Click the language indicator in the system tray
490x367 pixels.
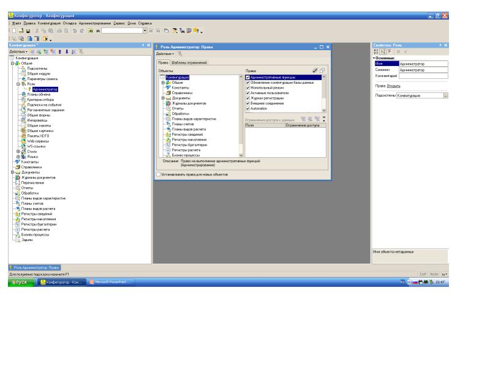point(402,282)
